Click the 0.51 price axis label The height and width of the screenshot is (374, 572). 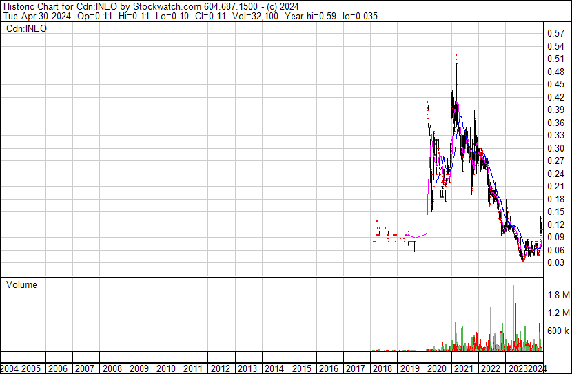(x=556, y=59)
